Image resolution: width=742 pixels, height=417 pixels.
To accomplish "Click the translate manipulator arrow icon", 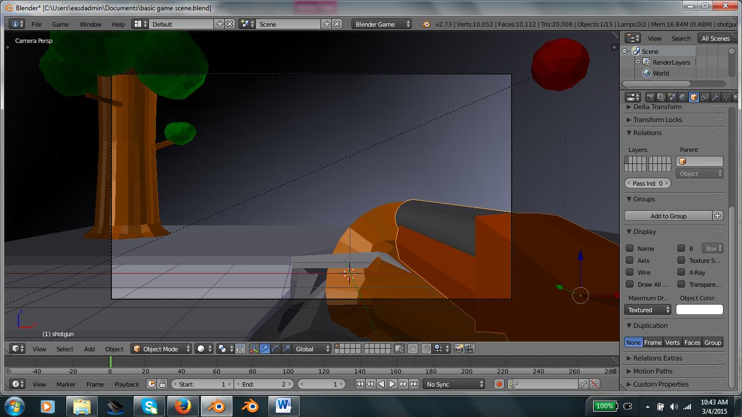I will 265,349.
